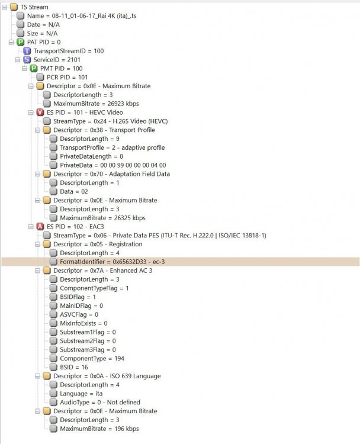Click the red V HEVC Video icon
360x444 pixels.
[40, 112]
